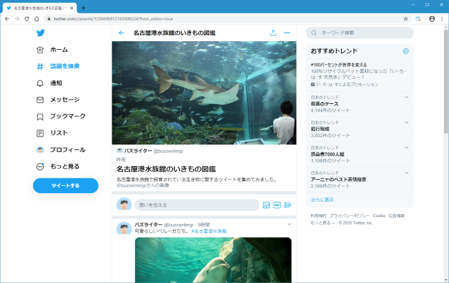Reload the page
This screenshot has height=283, width=449.
27,19
